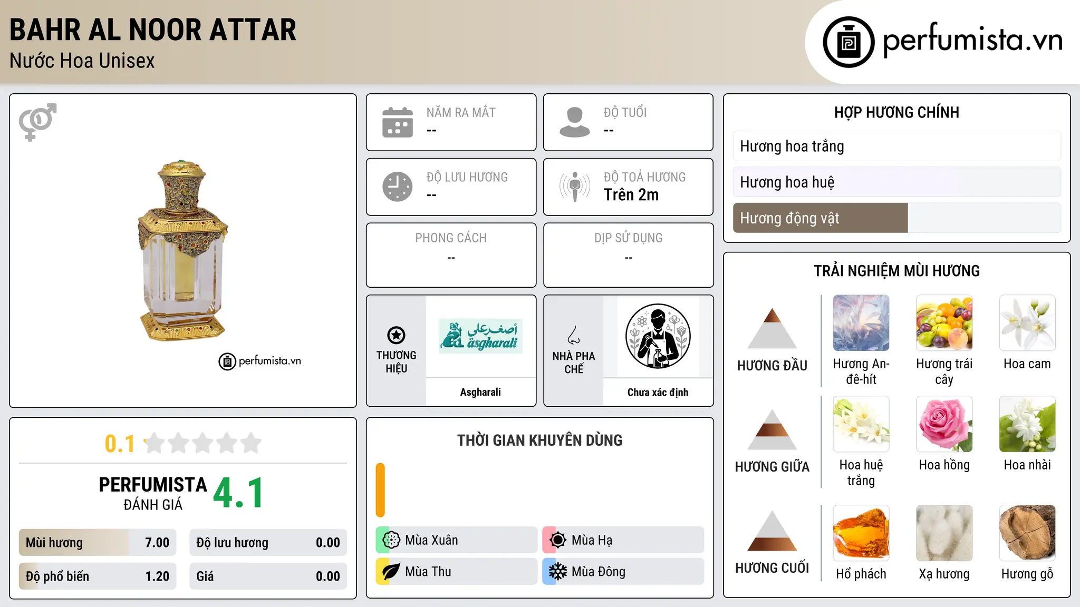Select the Mùa Hạ season label

(592, 540)
